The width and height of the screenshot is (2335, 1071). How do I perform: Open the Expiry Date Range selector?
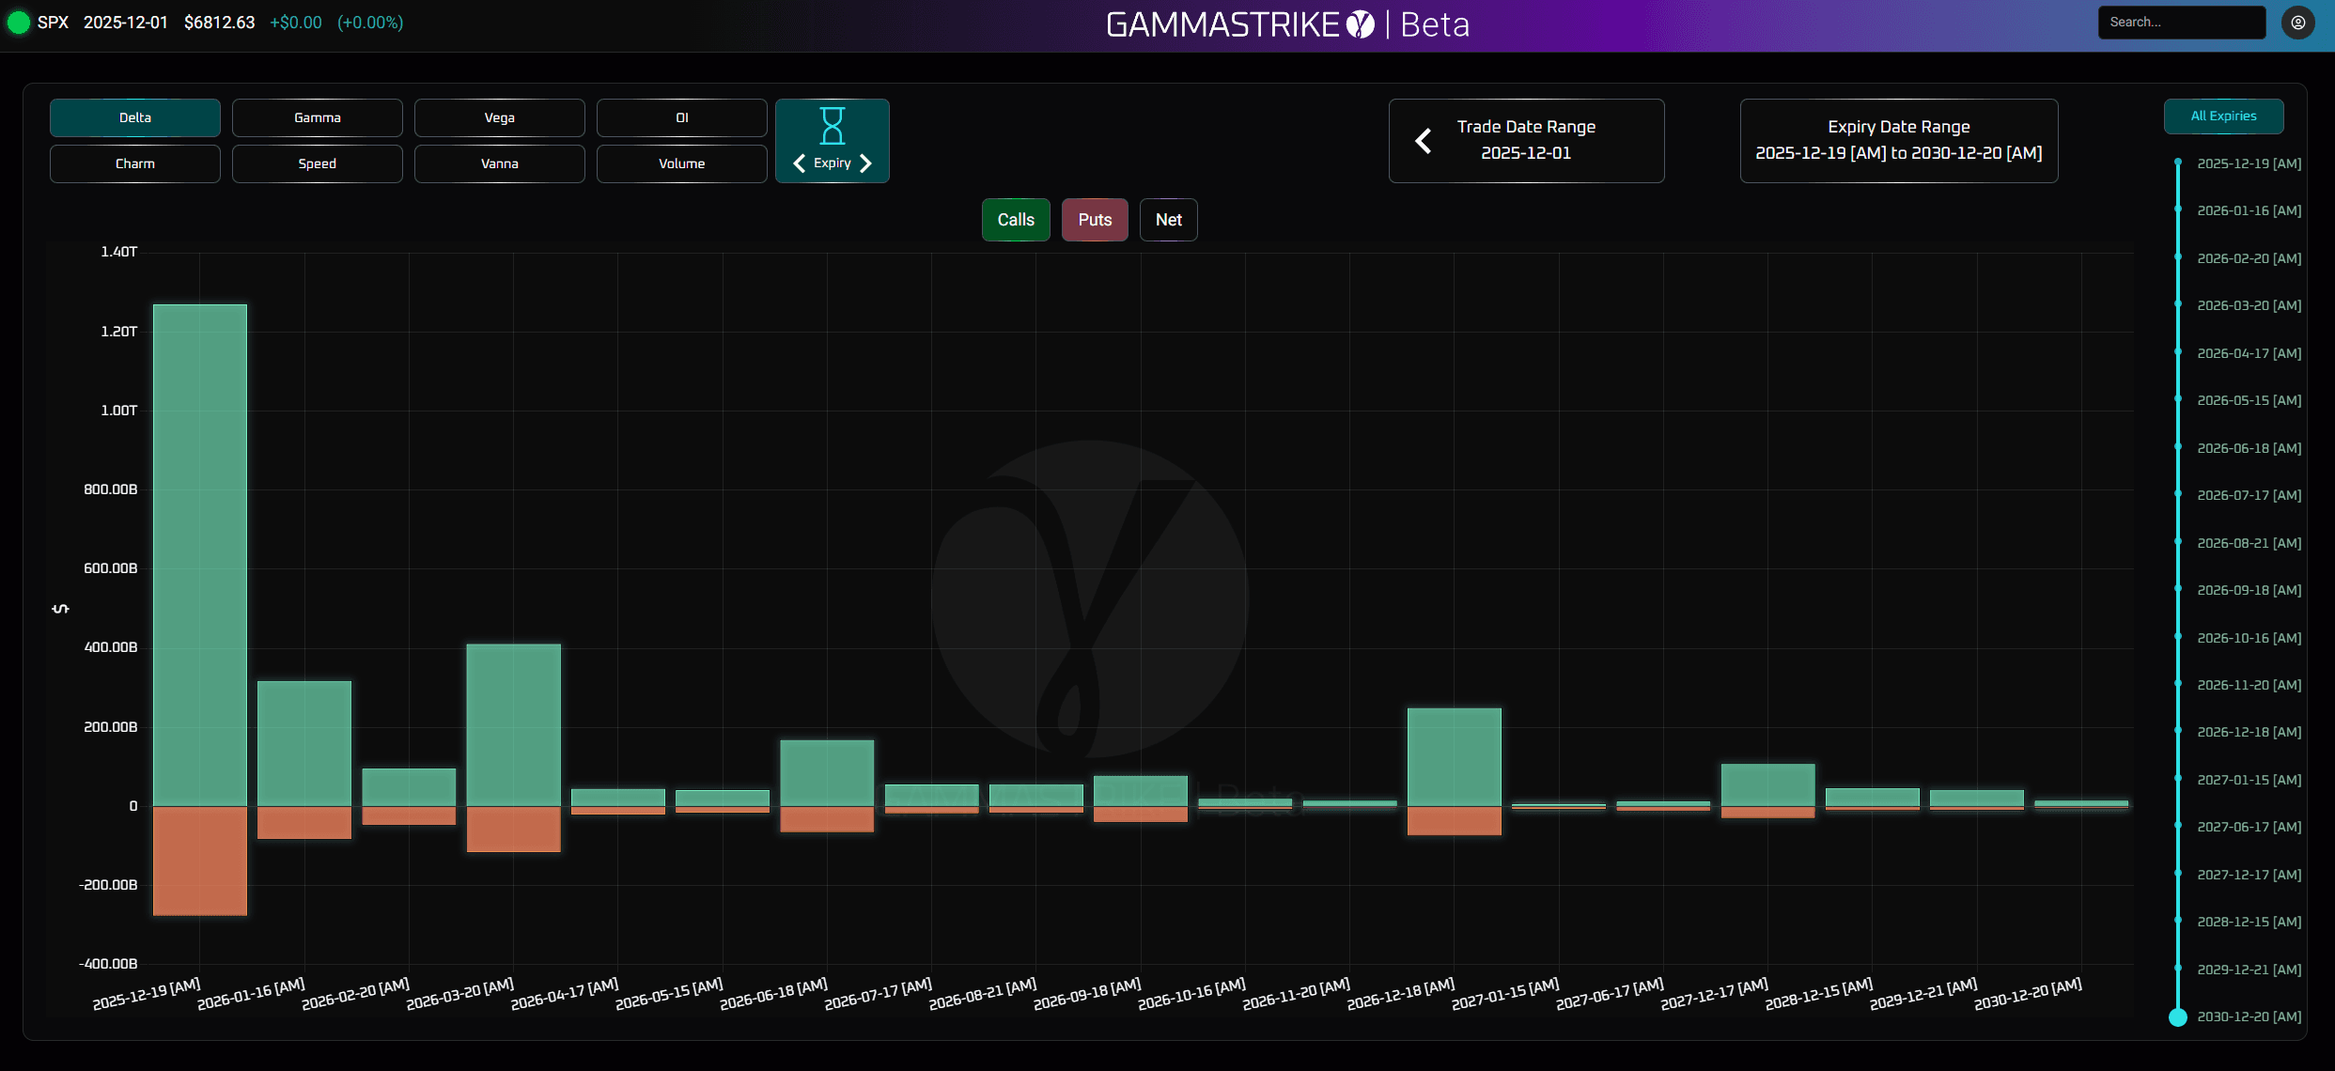1898,141
